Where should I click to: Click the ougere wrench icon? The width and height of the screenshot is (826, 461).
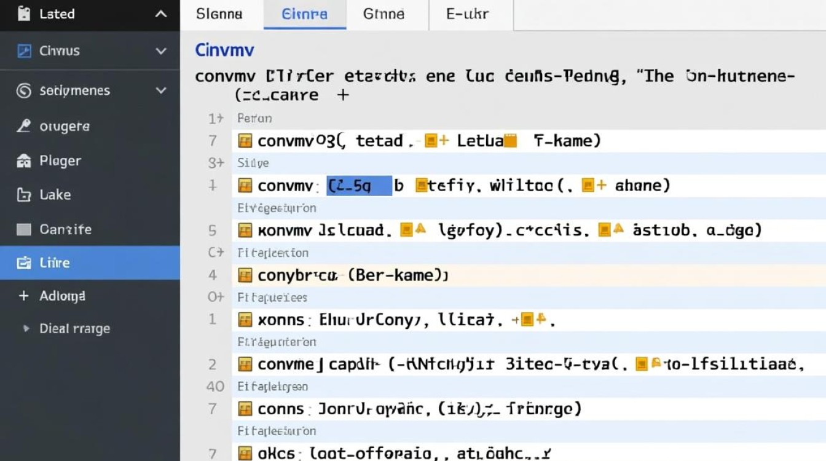tap(24, 126)
